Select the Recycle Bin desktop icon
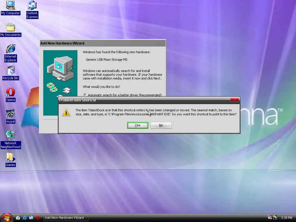Screen dimensions: 296x222 tap(11, 73)
